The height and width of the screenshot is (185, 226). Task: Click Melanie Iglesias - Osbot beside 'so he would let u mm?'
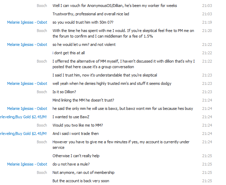[27, 45]
